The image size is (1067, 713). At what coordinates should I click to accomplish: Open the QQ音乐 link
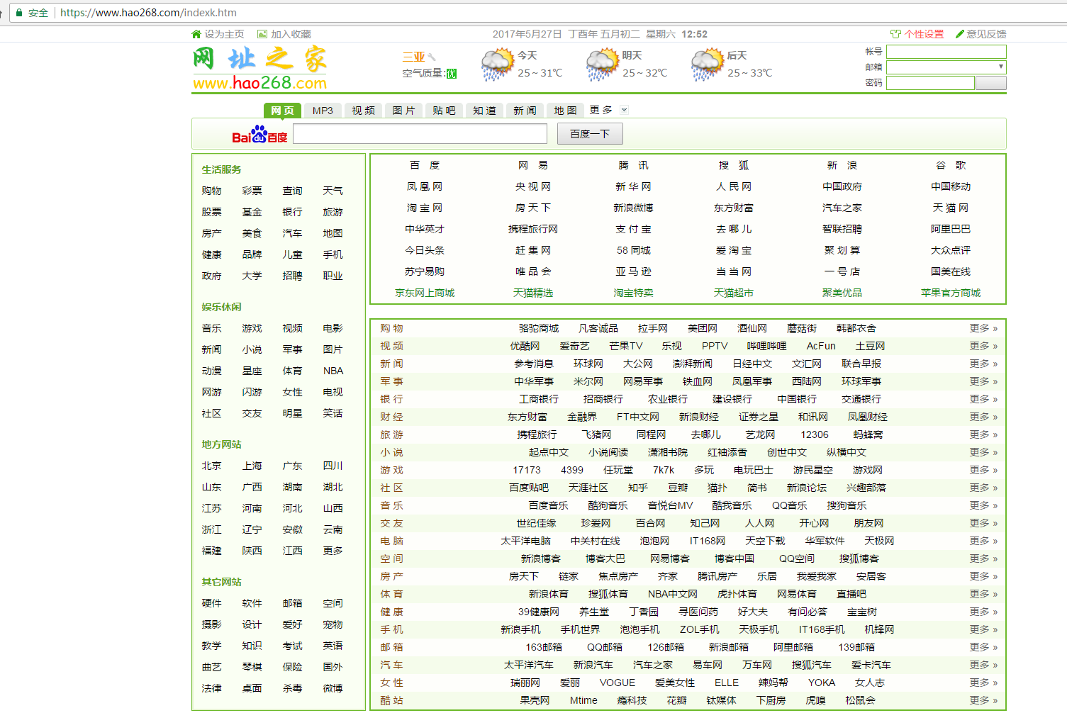click(790, 505)
